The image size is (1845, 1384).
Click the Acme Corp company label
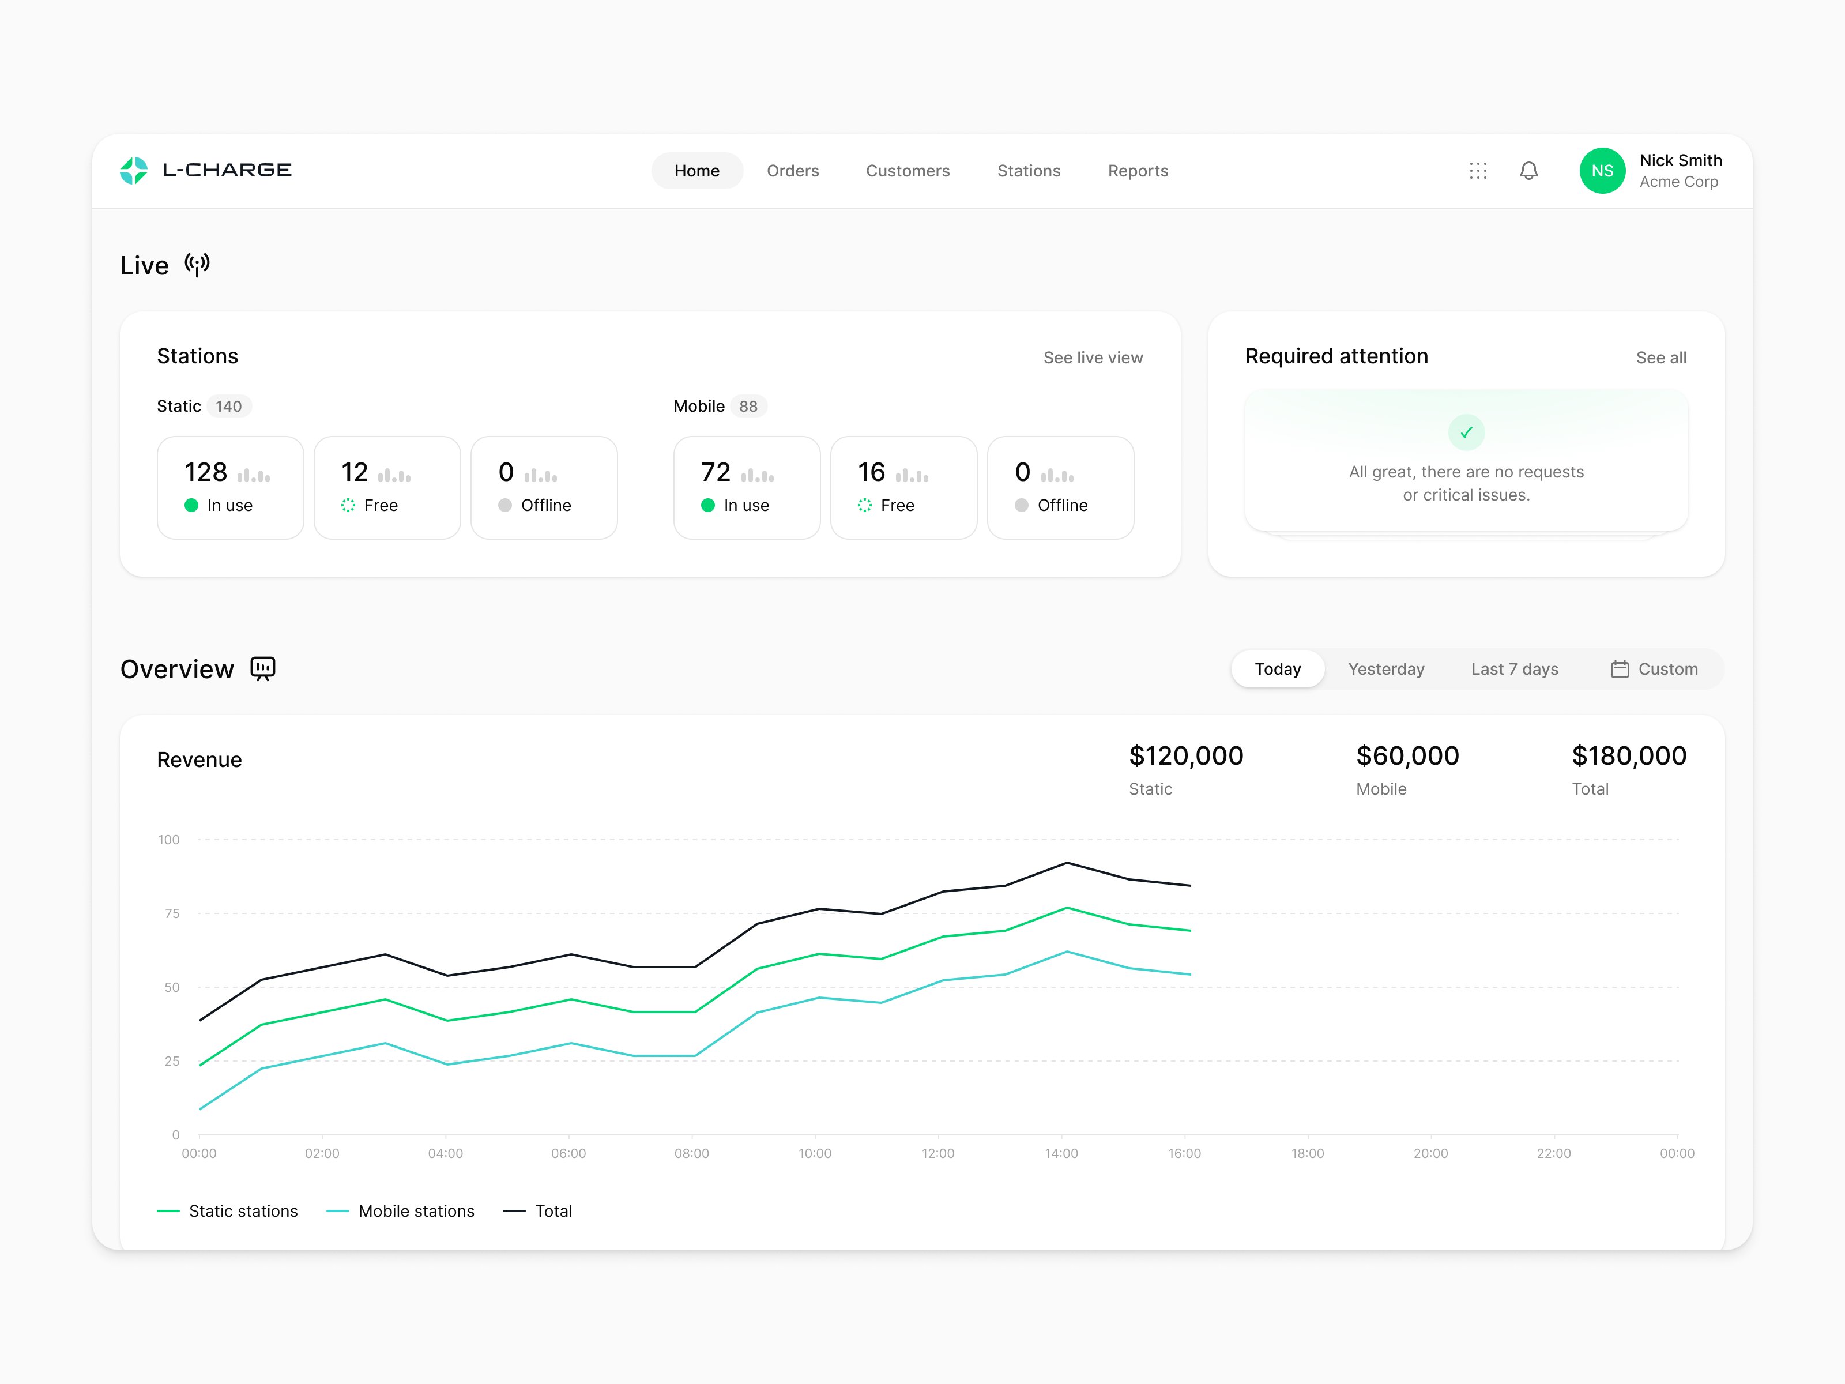click(1679, 182)
